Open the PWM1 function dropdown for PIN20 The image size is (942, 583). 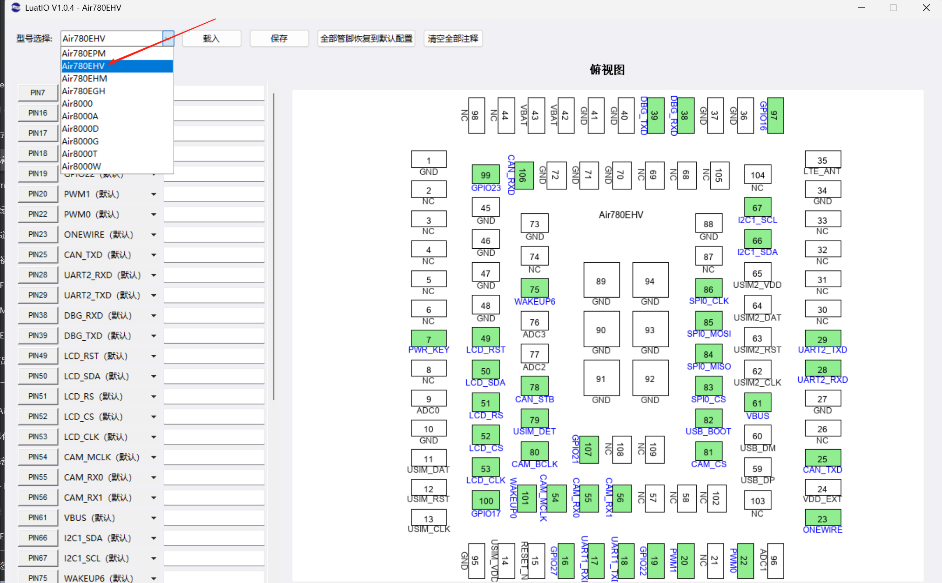(x=154, y=194)
